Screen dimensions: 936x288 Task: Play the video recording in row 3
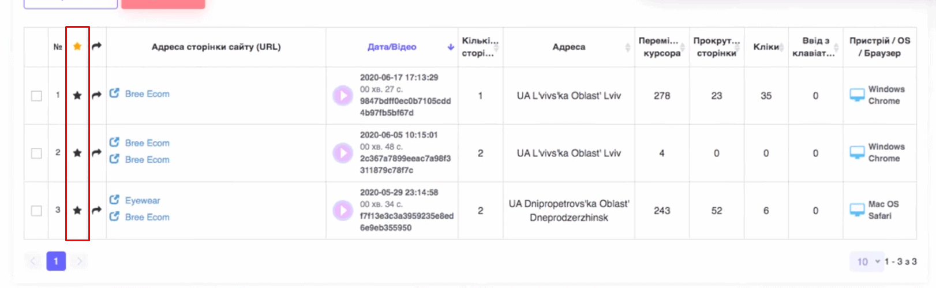342,211
